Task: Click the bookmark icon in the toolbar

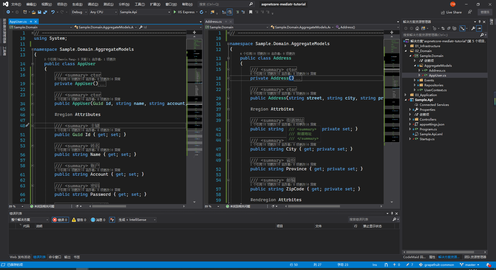Action: pyautogui.click(x=251, y=12)
